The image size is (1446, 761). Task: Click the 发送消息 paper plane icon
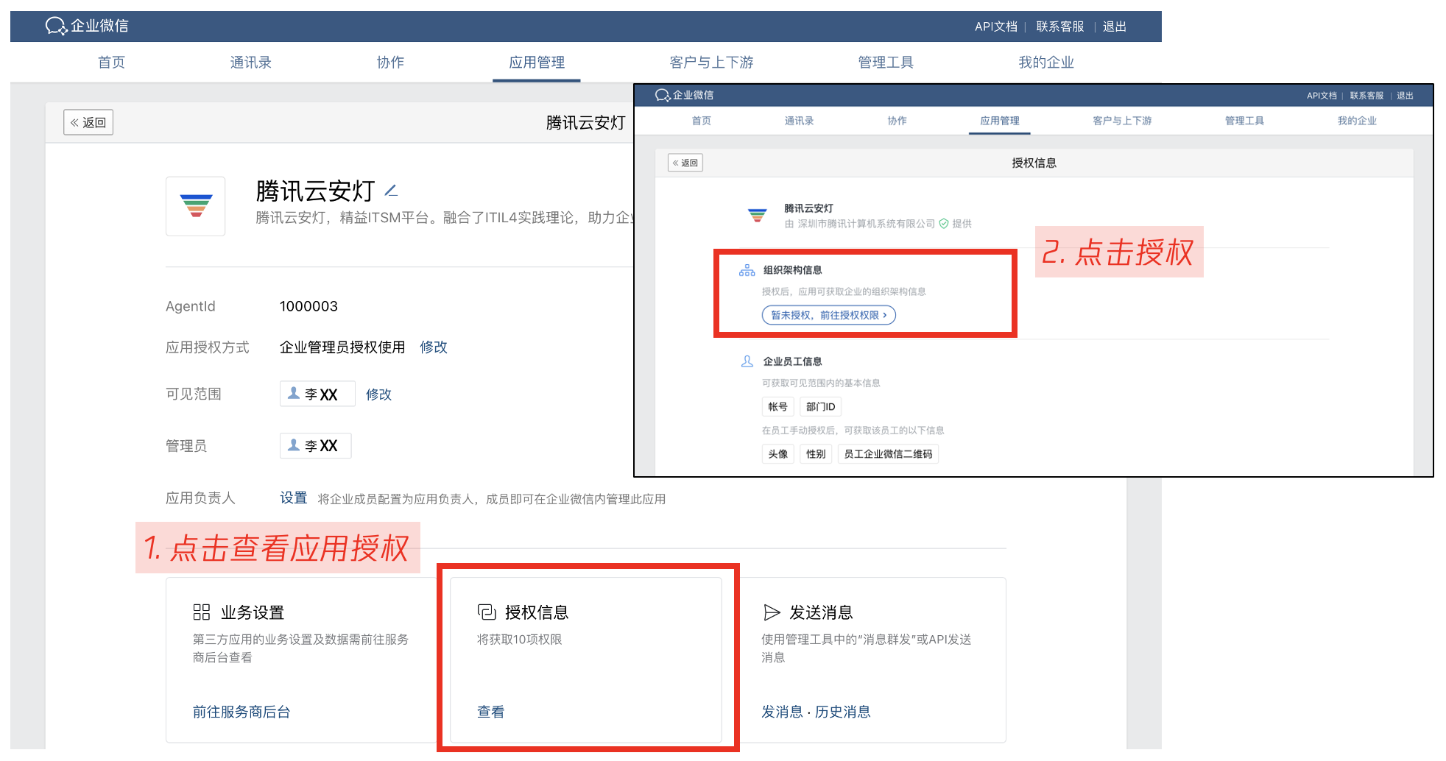pos(772,612)
